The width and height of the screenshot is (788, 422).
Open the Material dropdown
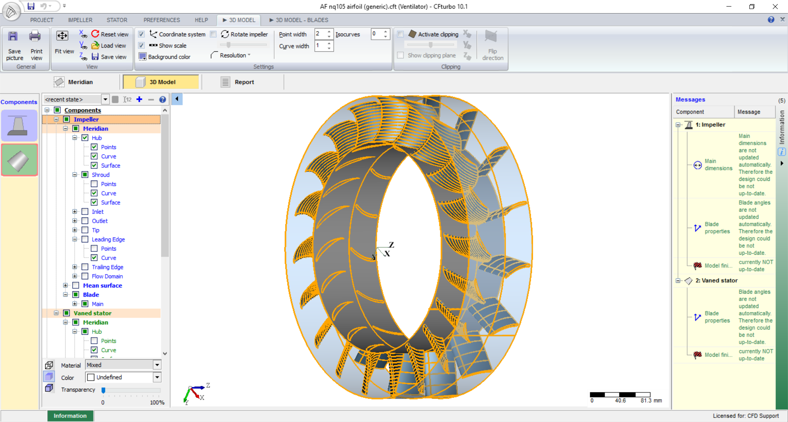click(x=157, y=365)
